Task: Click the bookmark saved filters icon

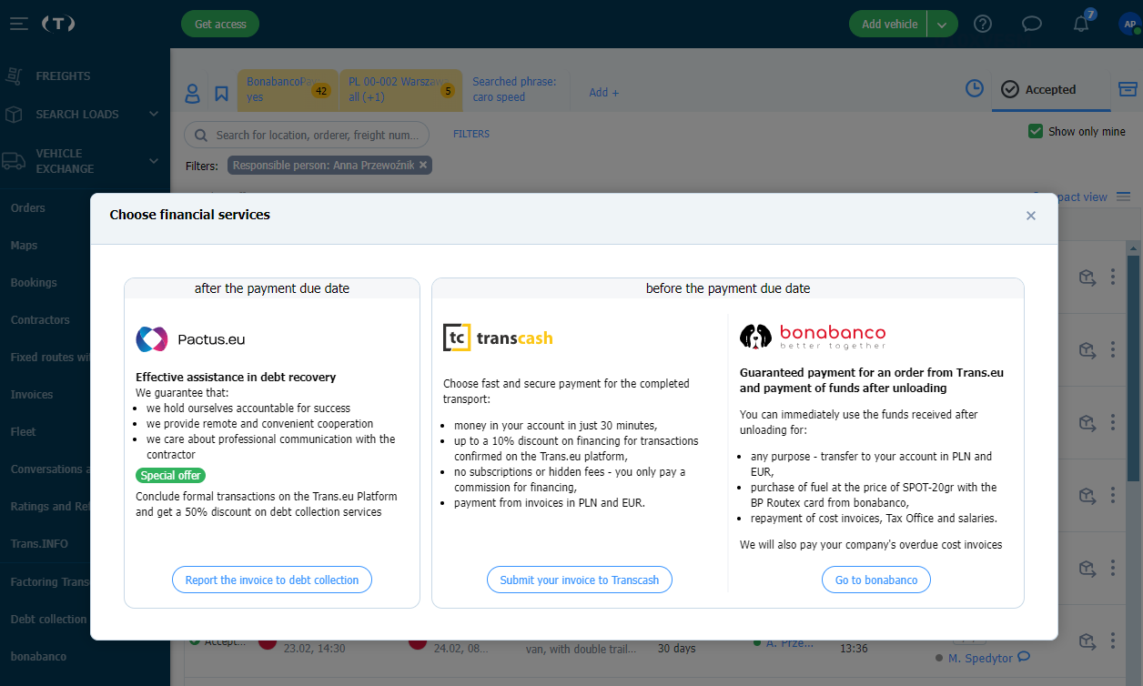Action: (x=221, y=93)
